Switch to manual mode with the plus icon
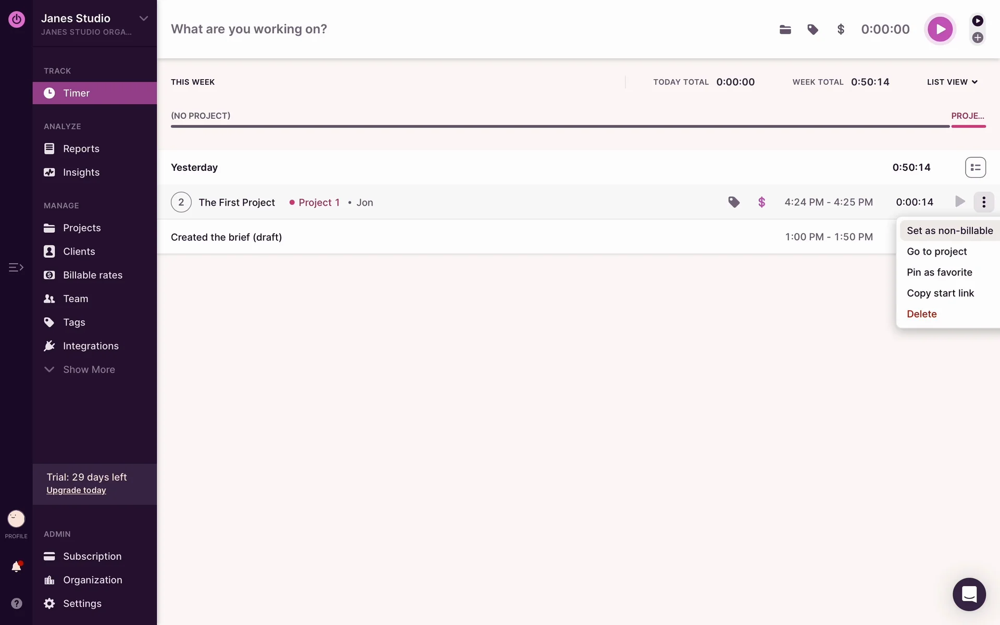Viewport: 1000px width, 625px height. [978, 37]
